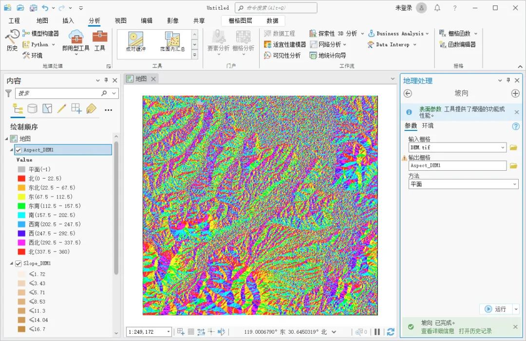This screenshot has height=341, width=526.
Task: Add tool to favorites plus icon
Action: 516,93
